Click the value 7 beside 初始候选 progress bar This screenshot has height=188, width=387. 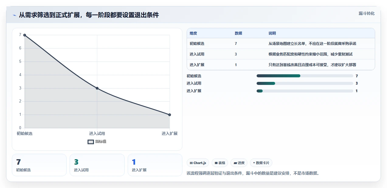[357, 76]
